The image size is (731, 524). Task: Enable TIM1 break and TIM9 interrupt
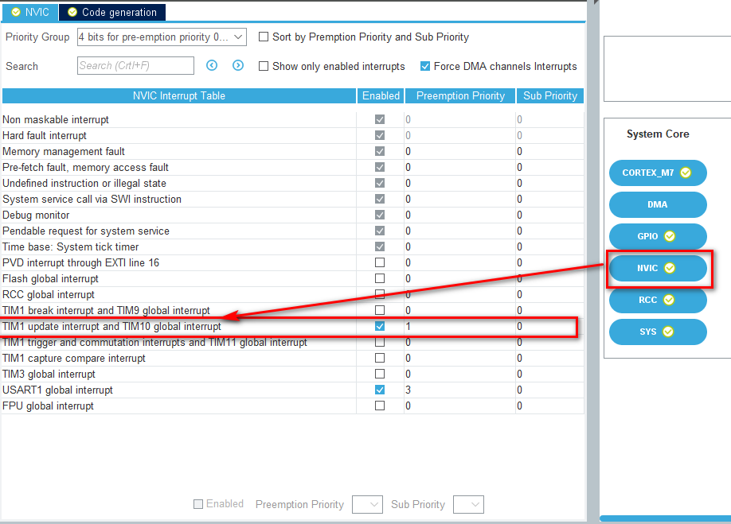coord(380,310)
